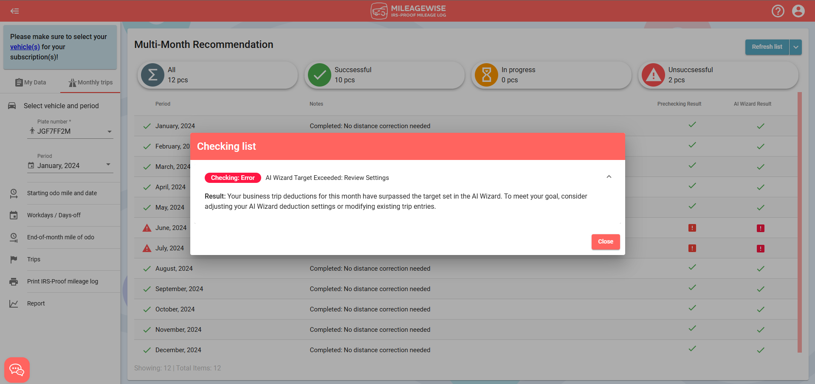The image size is (815, 384).
Task: Click 'AI Wizard Target Exceeded: Review Settings'
Action: coord(327,178)
